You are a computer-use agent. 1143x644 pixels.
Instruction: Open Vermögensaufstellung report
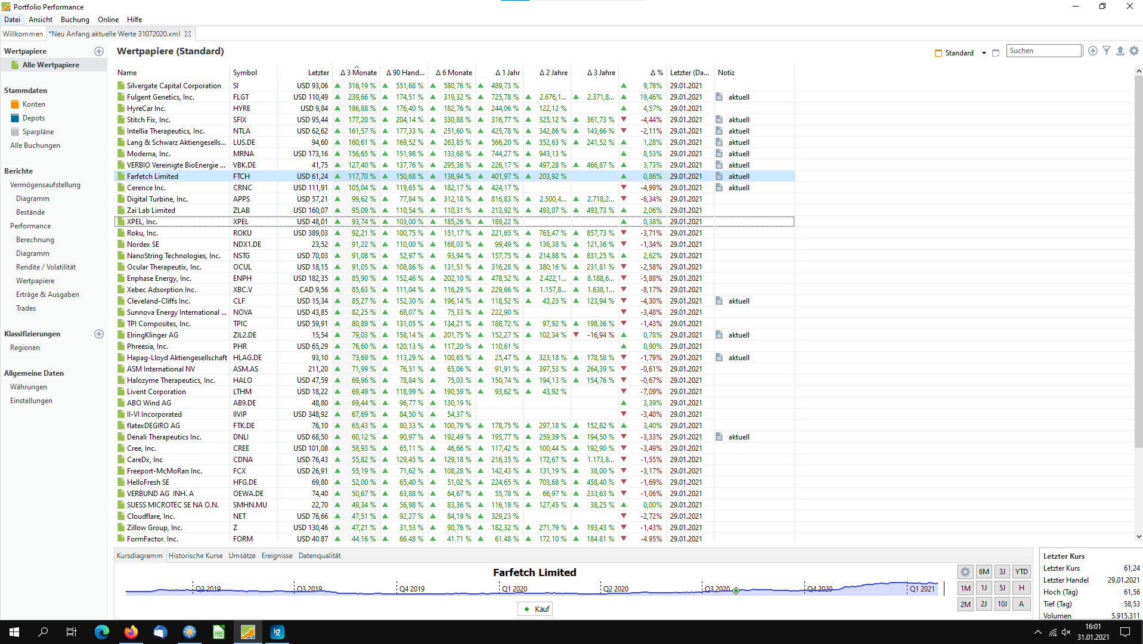pos(45,185)
